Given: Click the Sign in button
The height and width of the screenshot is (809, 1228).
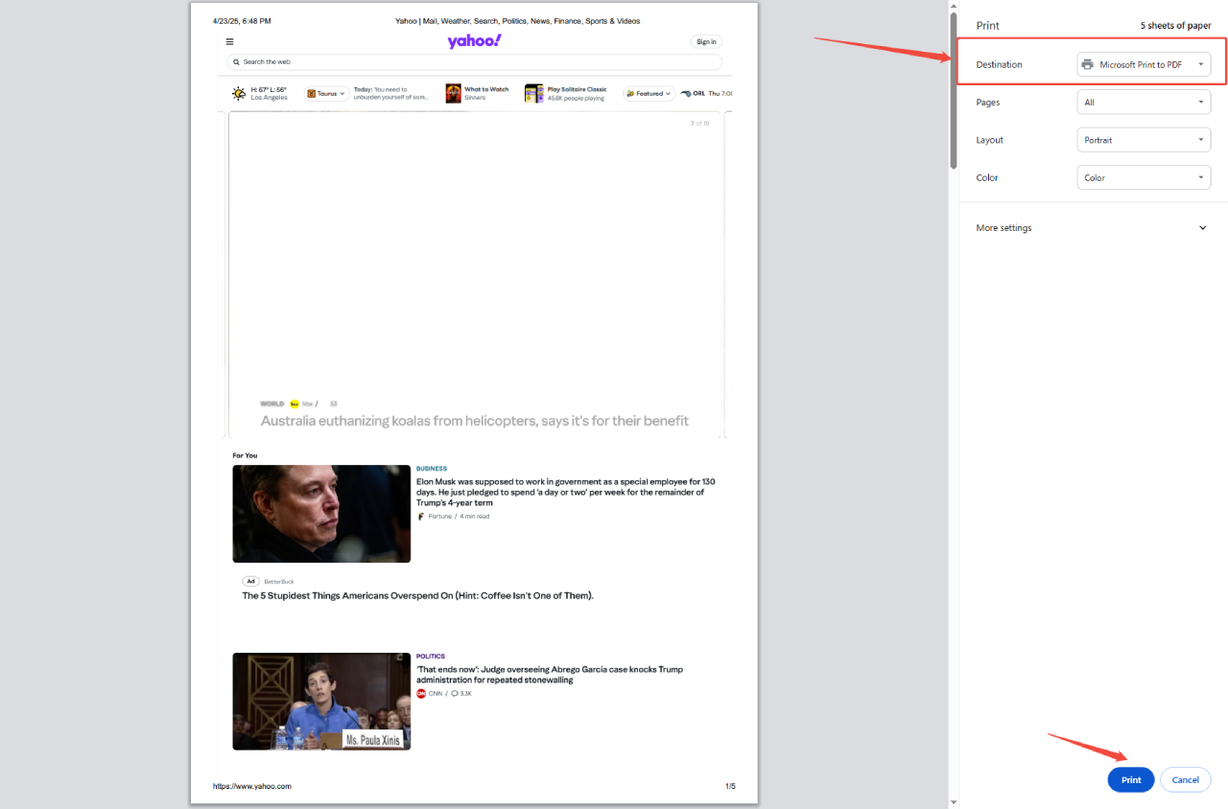Looking at the screenshot, I should [705, 41].
